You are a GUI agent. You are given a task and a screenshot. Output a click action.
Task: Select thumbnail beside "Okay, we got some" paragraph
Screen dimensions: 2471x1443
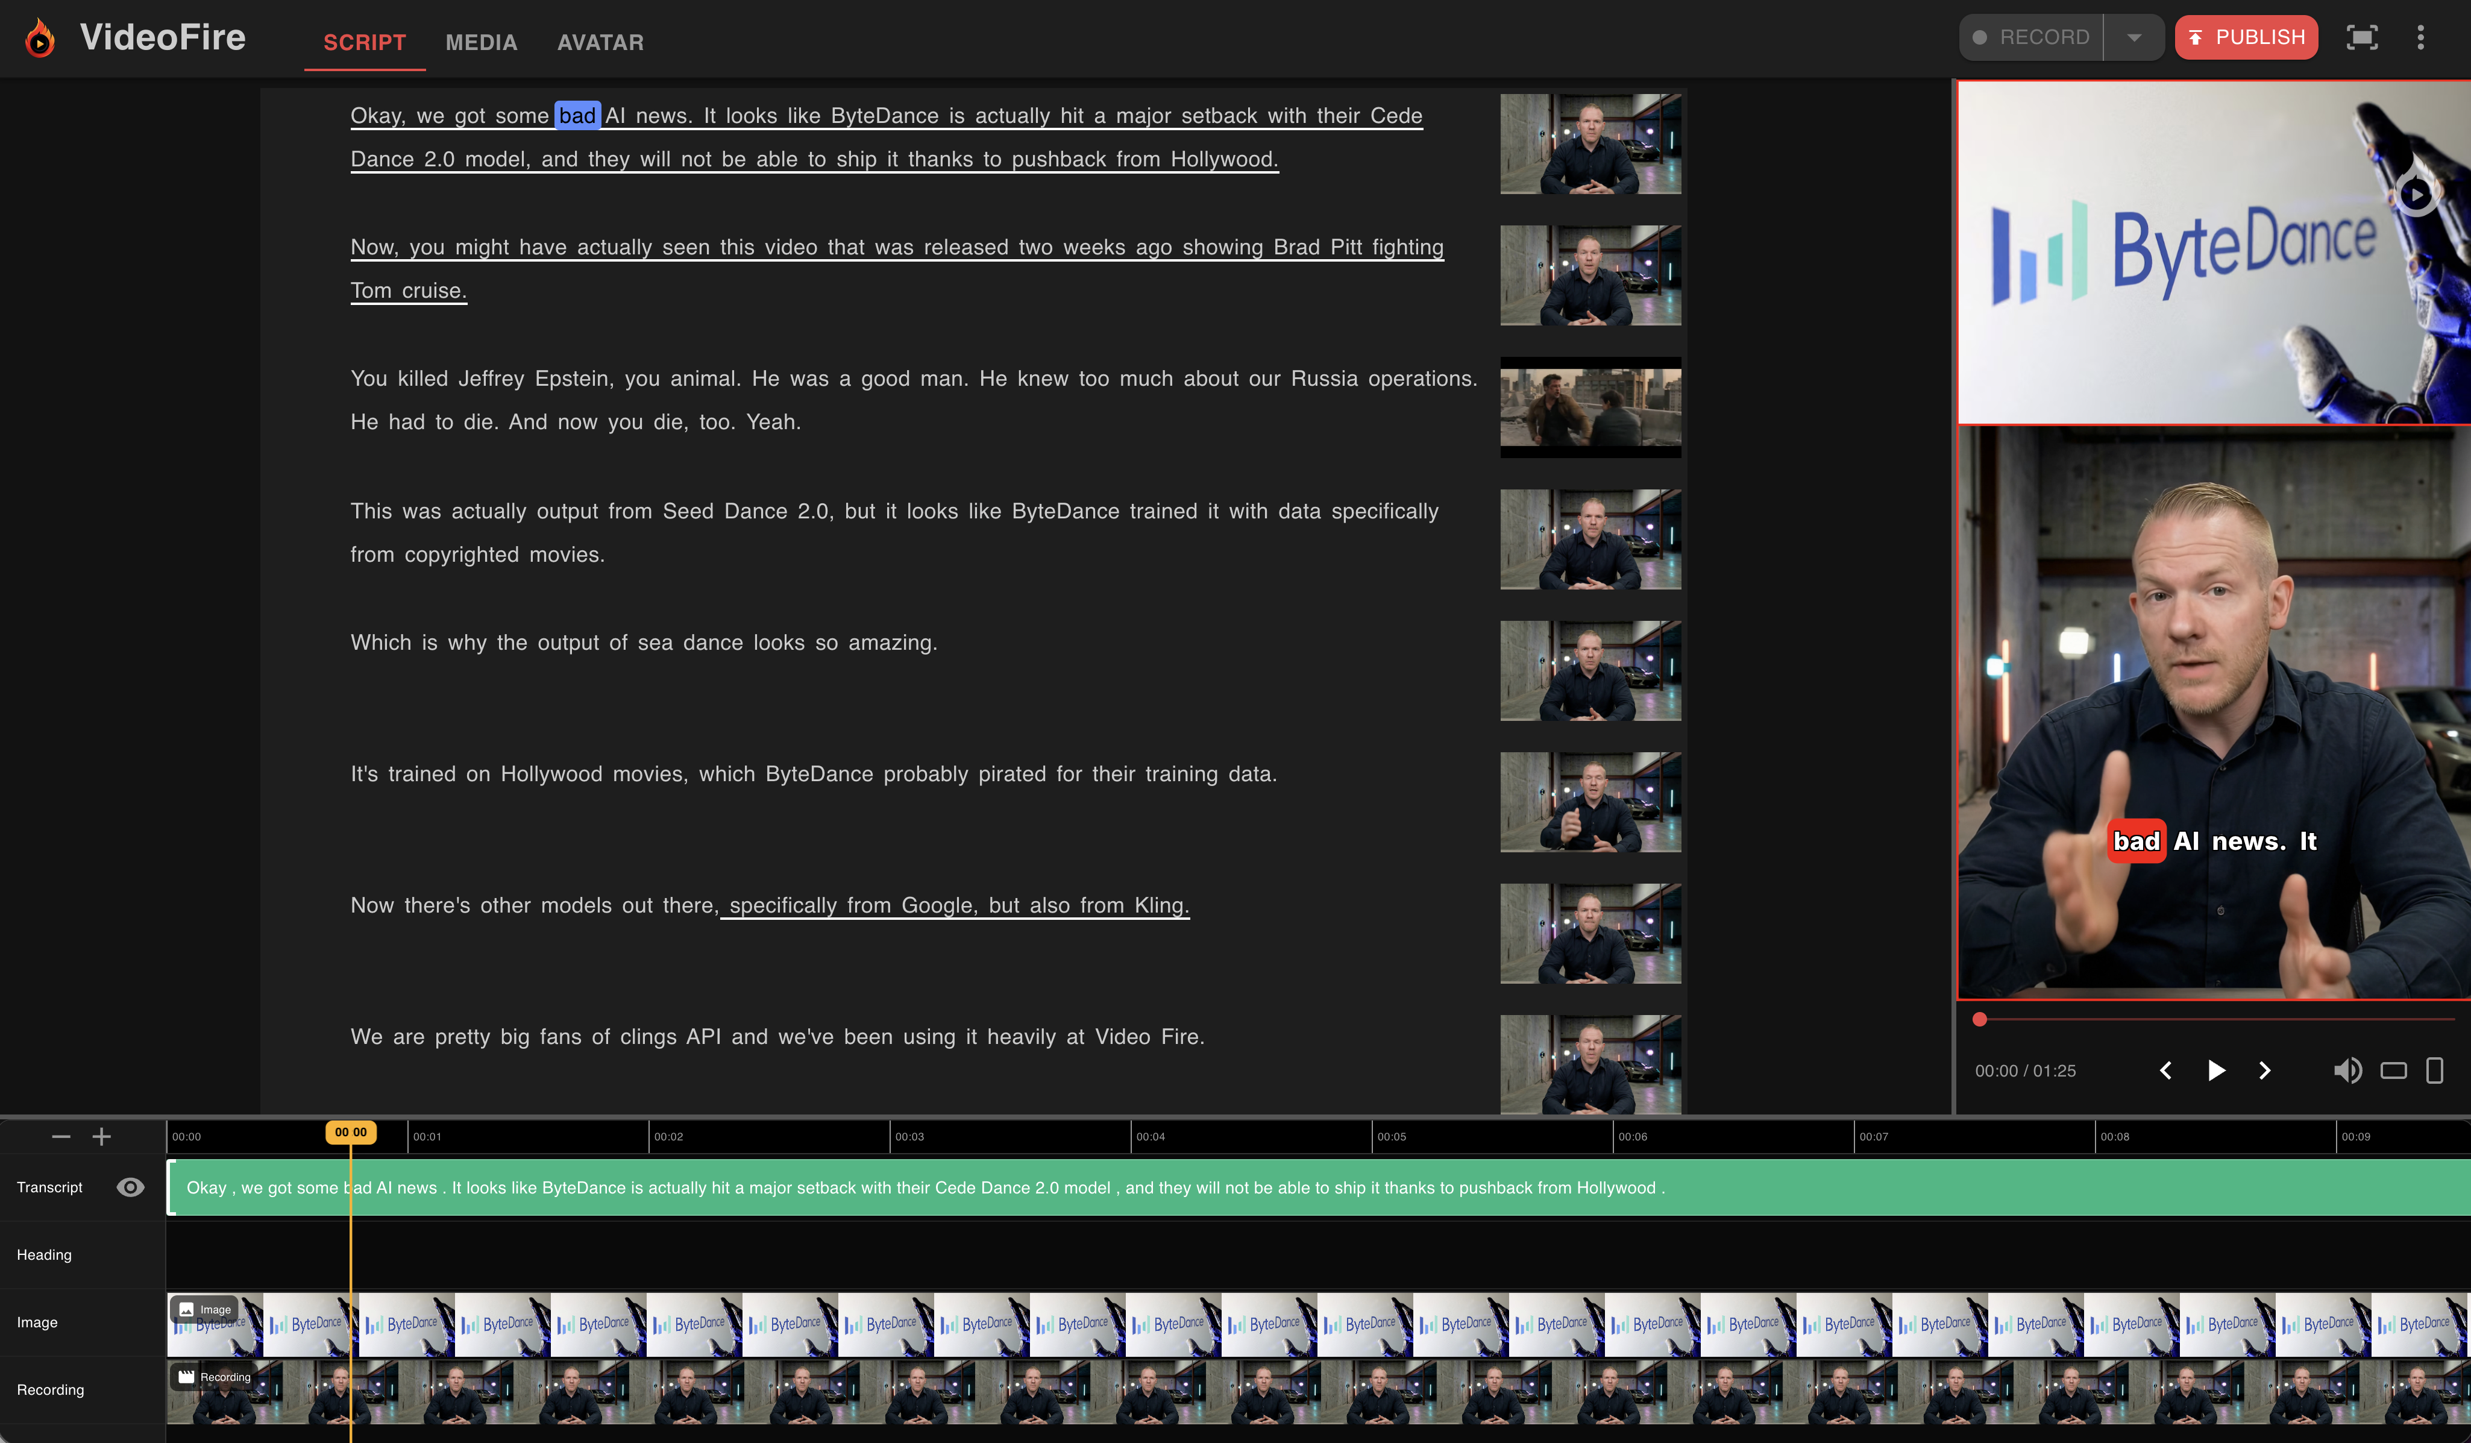(1590, 144)
